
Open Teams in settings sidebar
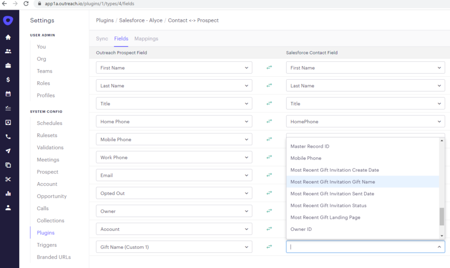[x=45, y=71]
